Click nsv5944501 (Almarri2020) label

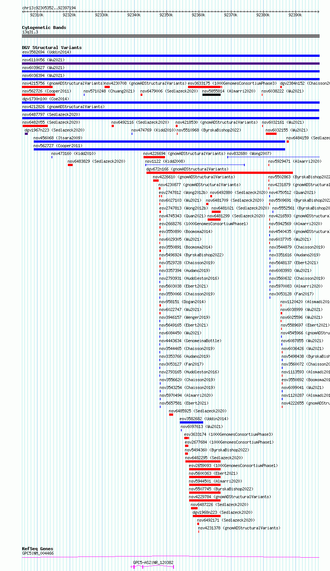215,481
